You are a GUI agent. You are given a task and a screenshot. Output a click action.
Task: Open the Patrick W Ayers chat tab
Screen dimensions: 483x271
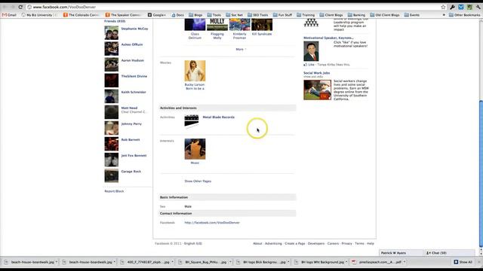point(401,253)
